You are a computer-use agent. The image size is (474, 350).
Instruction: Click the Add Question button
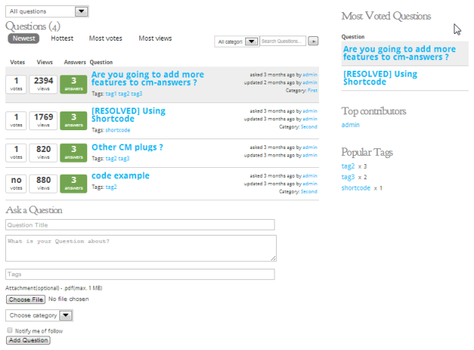coord(28,340)
